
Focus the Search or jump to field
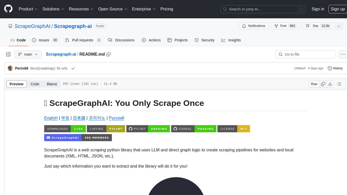tap(263, 9)
